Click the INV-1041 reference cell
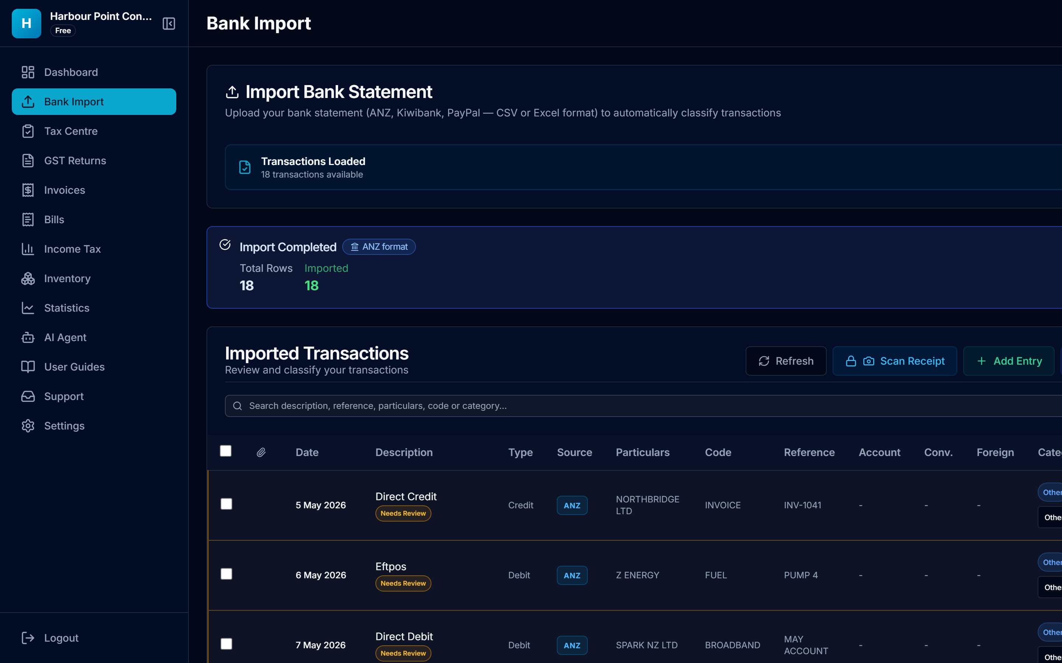Screen dimensions: 1062x663 pos(802,505)
